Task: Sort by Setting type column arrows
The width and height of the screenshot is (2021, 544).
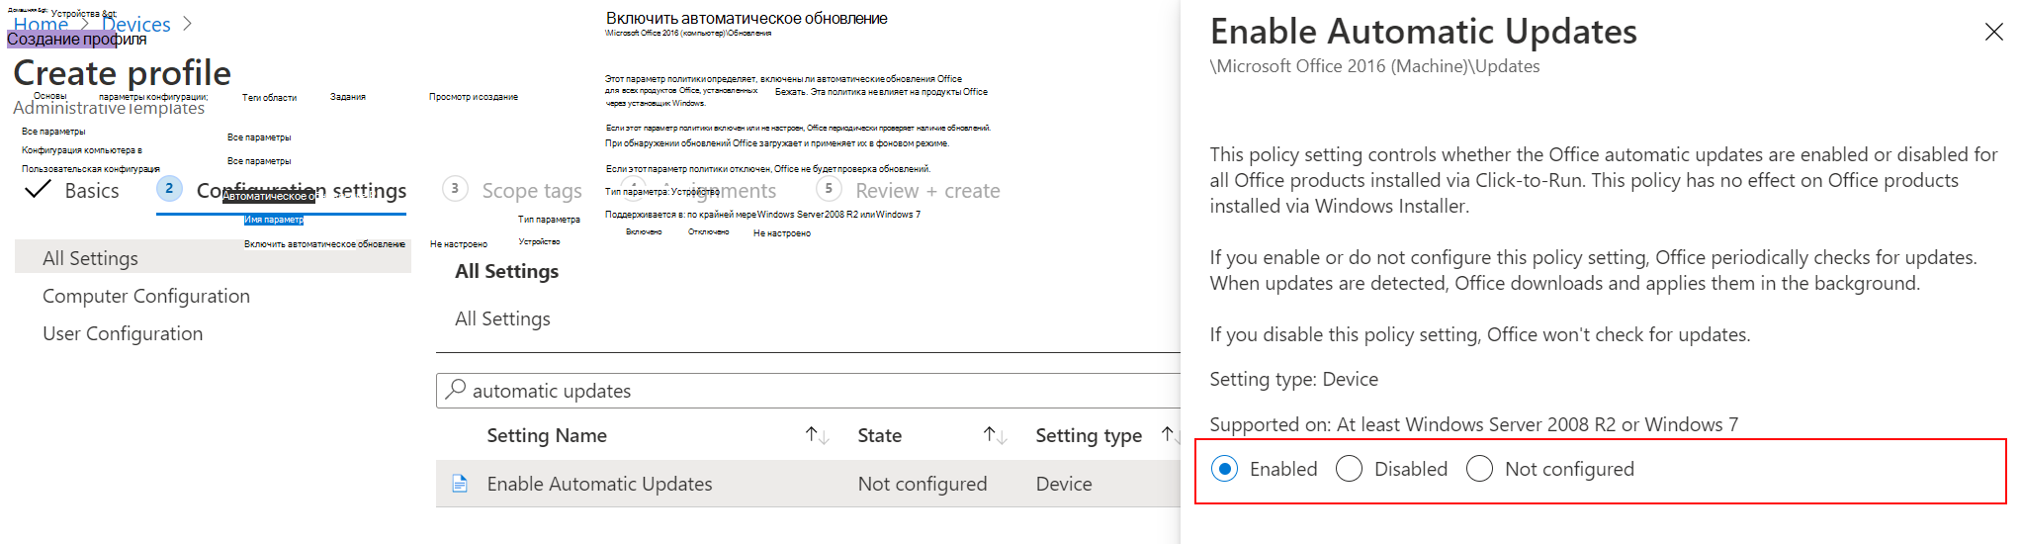Action: pyautogui.click(x=1169, y=435)
